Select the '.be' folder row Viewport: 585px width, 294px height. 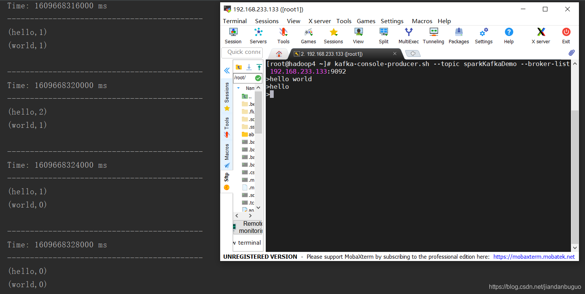[x=248, y=104]
